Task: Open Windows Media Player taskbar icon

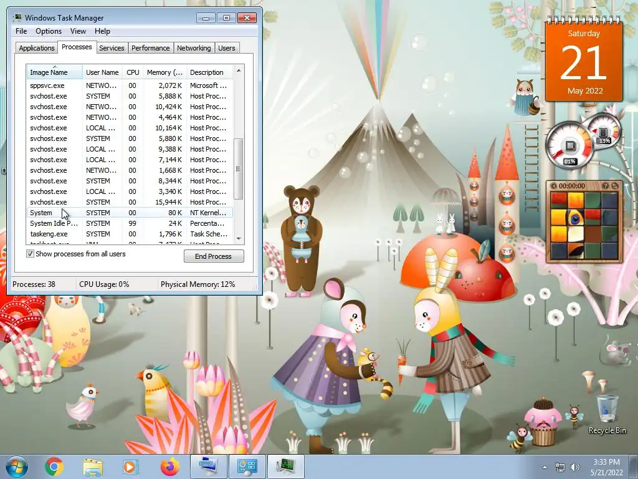Action: tap(131, 467)
